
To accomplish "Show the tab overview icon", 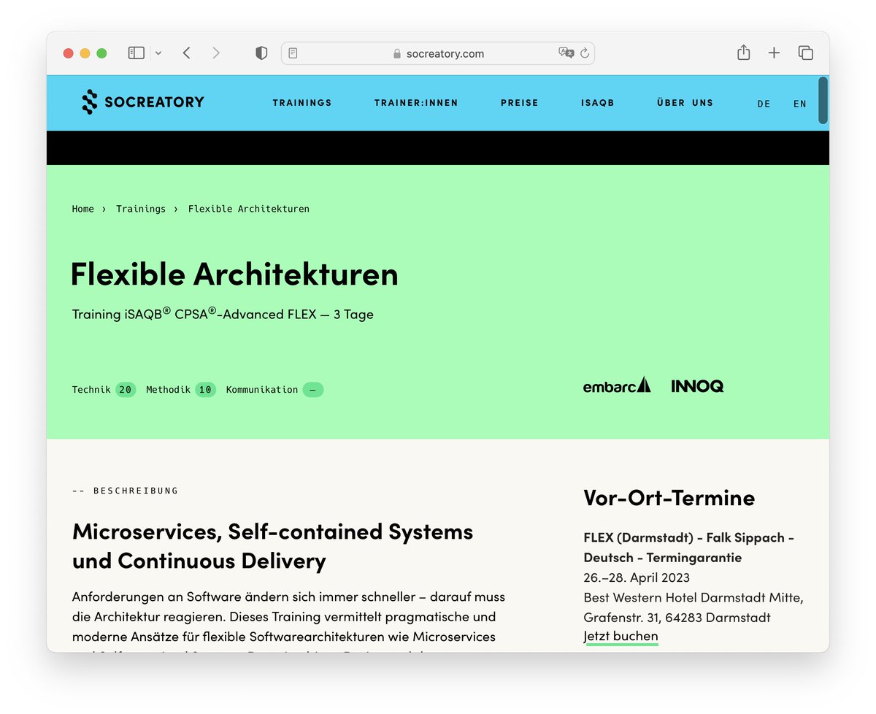I will 805,53.
